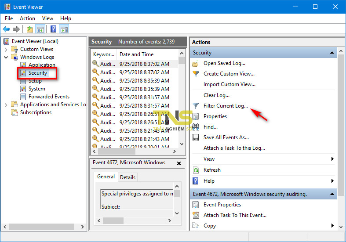This screenshot has width=346, height=242.
Task: Open the Help menu in menu bar
Action: [66, 18]
